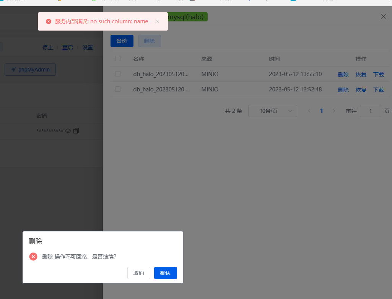Open the 10条/页 page size dropdown

point(272,110)
